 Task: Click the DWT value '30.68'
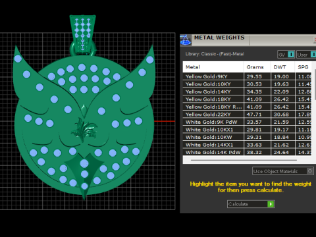pos(281,115)
